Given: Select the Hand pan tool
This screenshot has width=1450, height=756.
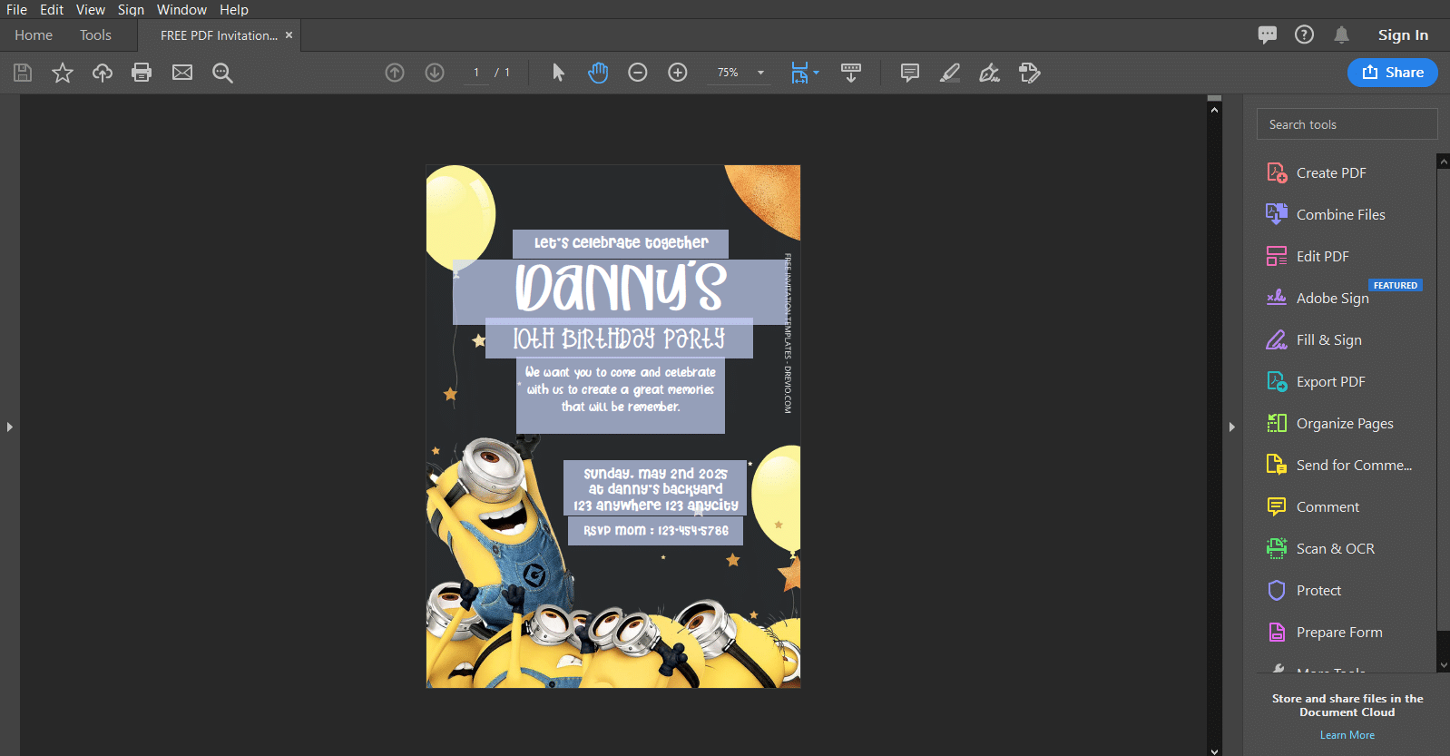Looking at the screenshot, I should (x=598, y=73).
